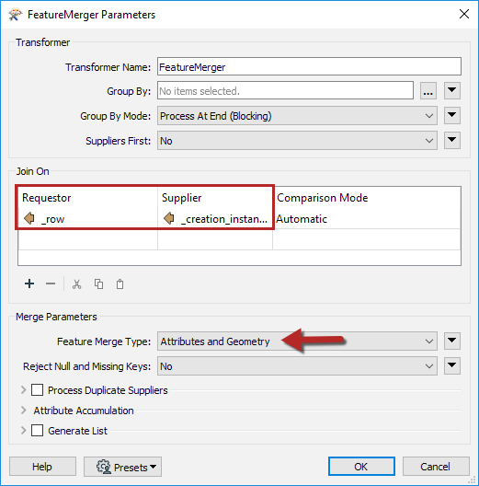Screen dimensions: 479x486
Task: Open Group By ellipsis browse button
Action: pyautogui.click(x=428, y=91)
